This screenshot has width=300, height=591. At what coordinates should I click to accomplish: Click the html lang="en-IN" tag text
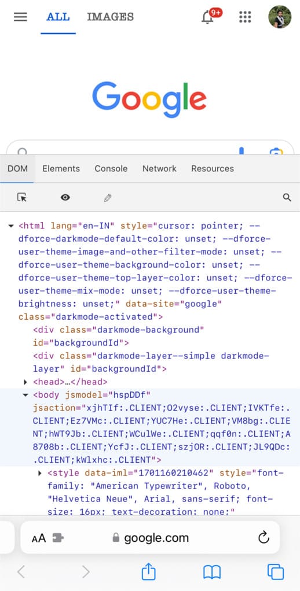(x=68, y=226)
